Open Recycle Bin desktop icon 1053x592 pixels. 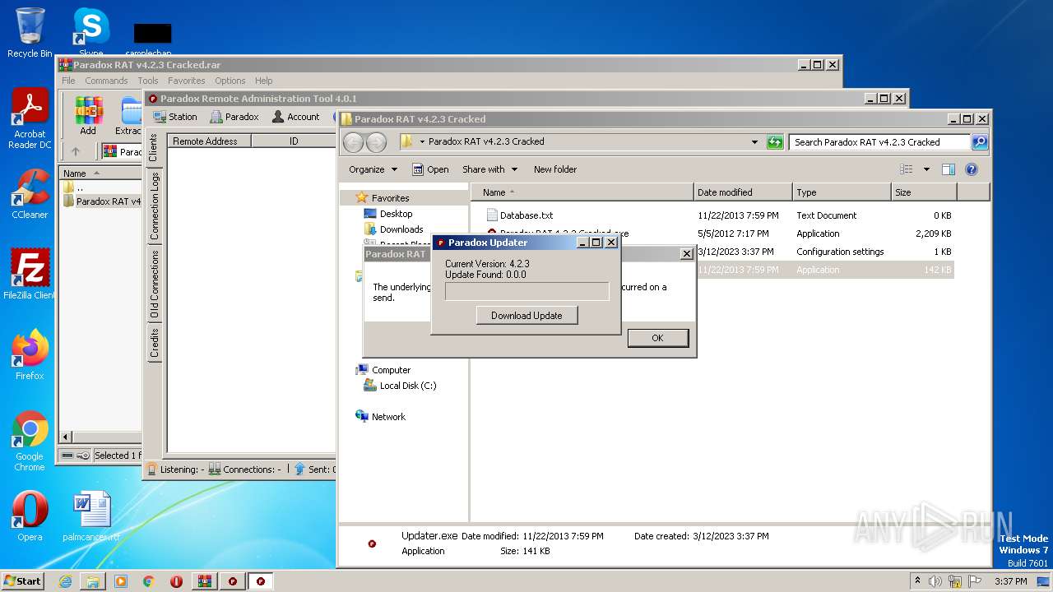(30, 33)
